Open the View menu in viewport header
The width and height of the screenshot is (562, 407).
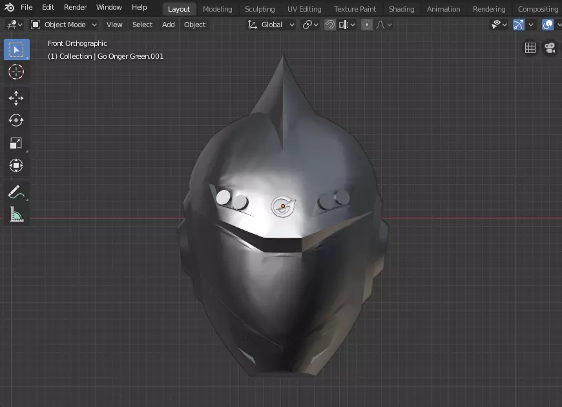[x=114, y=25]
